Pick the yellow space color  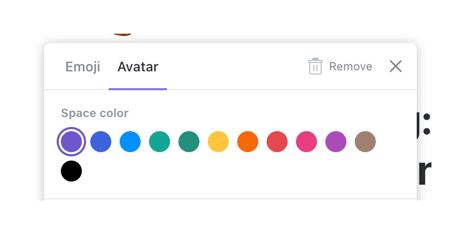point(218,142)
